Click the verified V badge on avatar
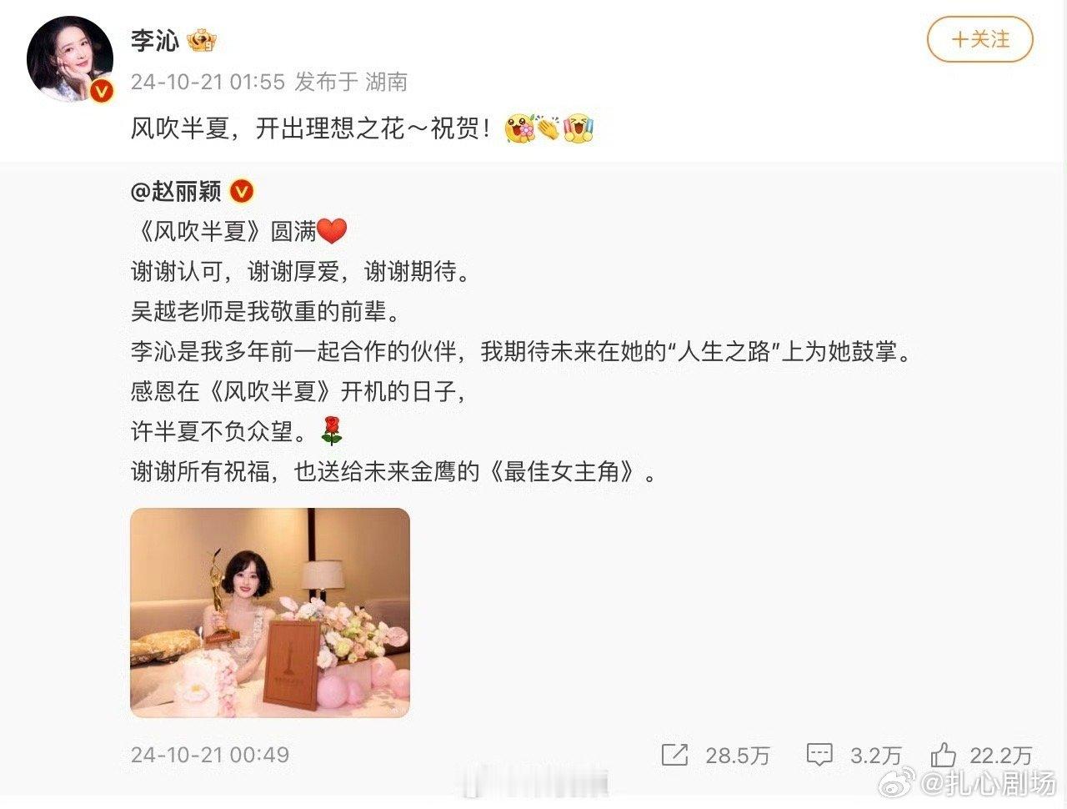The width and height of the screenshot is (1067, 809). pyautogui.click(x=101, y=90)
